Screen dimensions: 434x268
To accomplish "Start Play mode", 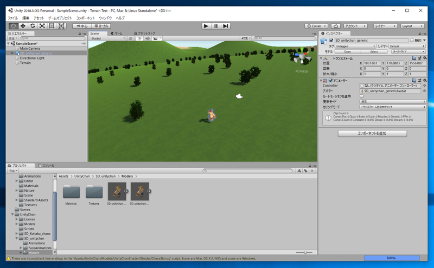I will click(x=206, y=26).
